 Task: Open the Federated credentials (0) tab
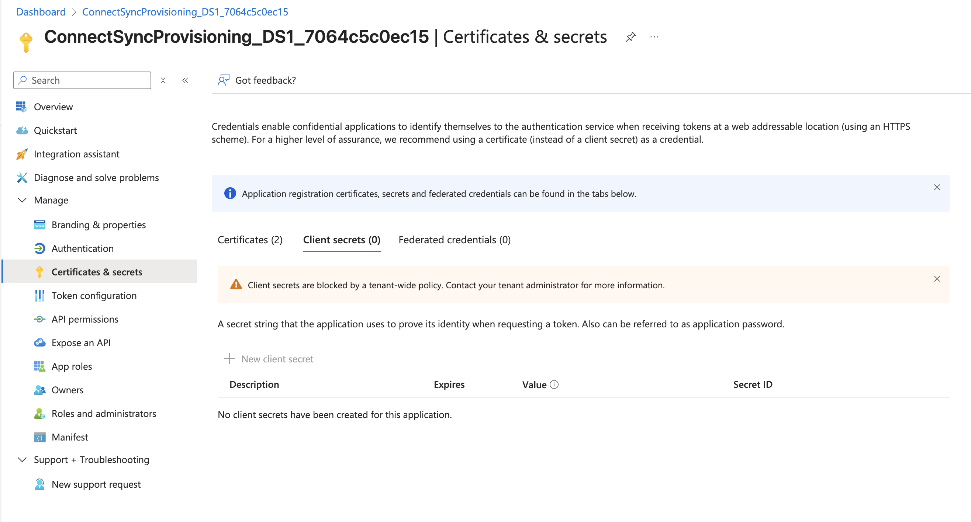[454, 240]
